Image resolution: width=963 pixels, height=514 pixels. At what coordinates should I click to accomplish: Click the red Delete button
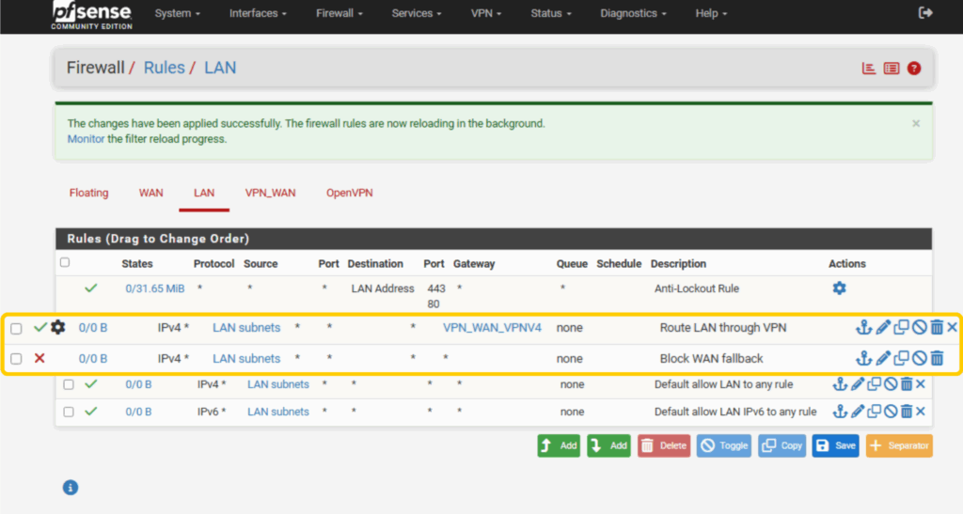663,446
